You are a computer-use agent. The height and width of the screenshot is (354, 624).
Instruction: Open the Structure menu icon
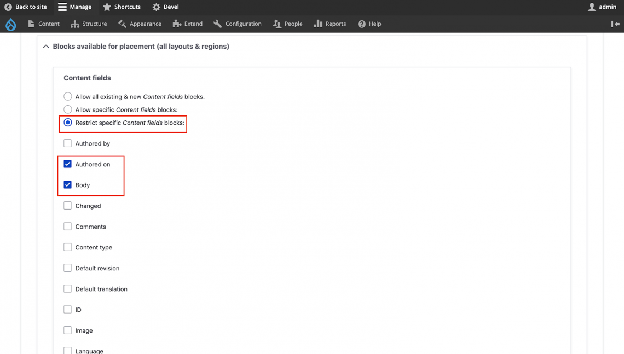[x=75, y=24]
